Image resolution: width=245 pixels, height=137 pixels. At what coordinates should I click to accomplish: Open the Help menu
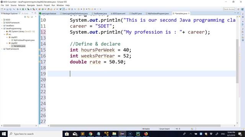pyautogui.click(x=67, y=5)
